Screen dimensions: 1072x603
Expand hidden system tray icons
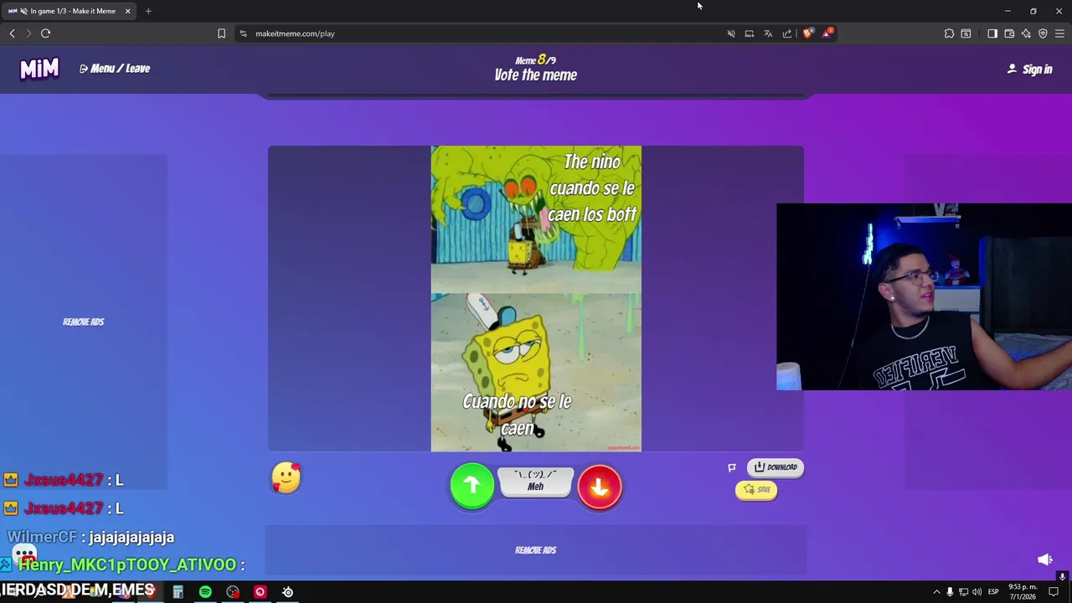point(936,592)
